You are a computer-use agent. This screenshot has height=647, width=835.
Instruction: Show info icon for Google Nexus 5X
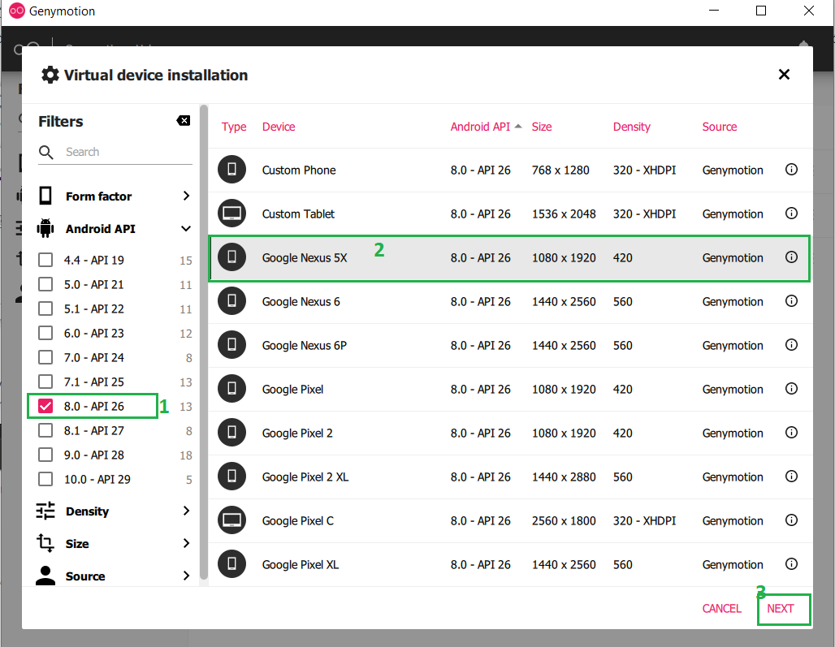[x=791, y=257]
